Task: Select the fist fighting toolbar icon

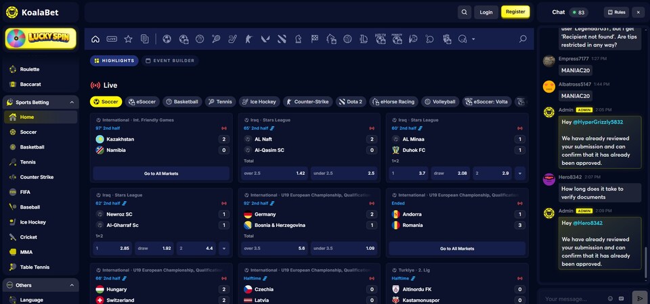Action: 446,39
